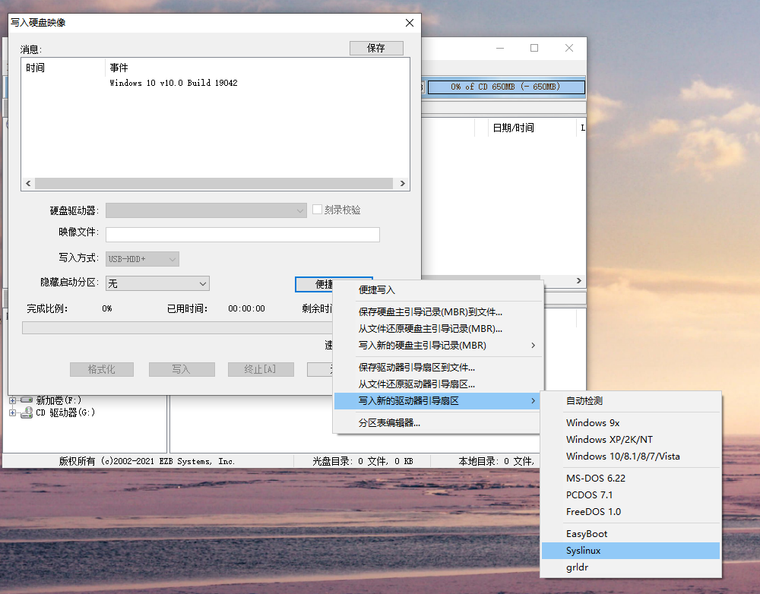Click the 映像文件 input field
760x594 pixels.
(242, 235)
